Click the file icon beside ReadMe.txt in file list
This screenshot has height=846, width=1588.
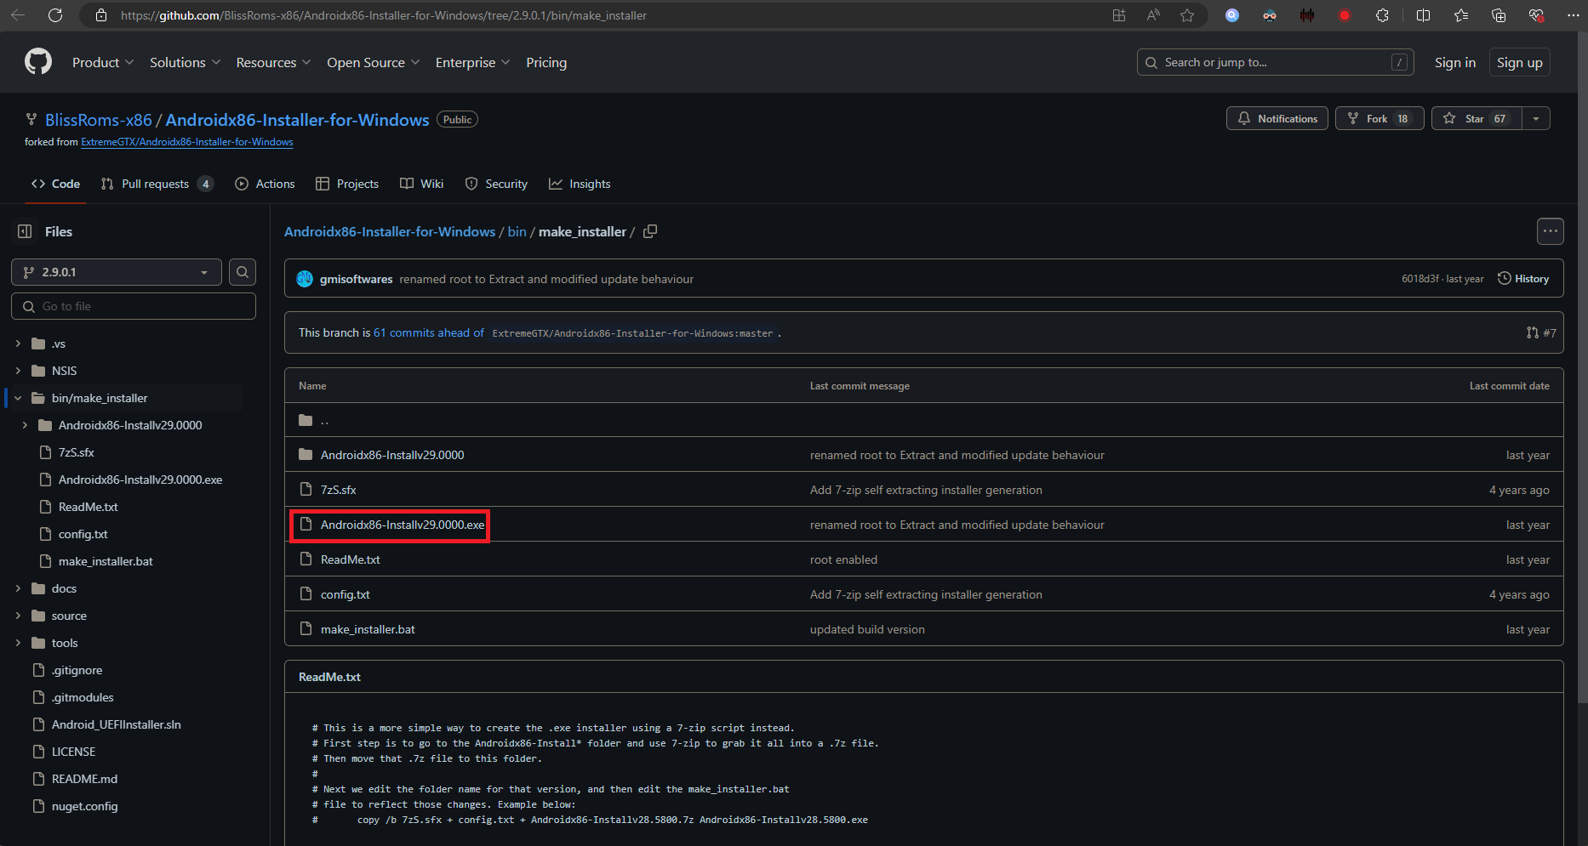306,559
